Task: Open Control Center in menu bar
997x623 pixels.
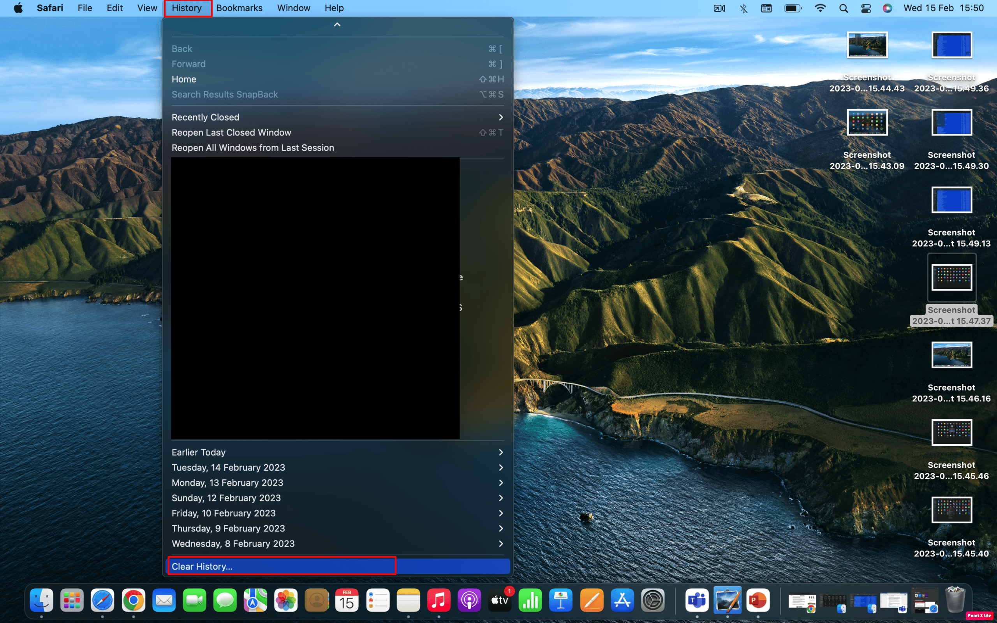Action: click(x=866, y=8)
